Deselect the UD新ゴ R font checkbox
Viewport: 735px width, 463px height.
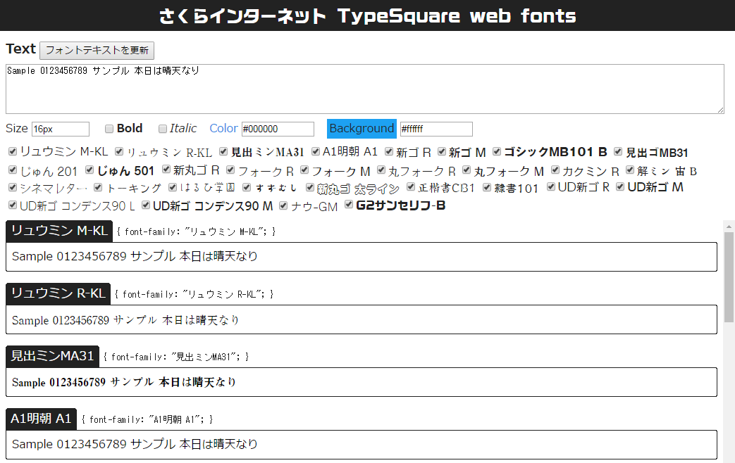(x=551, y=186)
